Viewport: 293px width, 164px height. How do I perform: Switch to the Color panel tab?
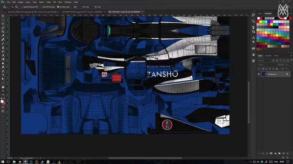260,13
